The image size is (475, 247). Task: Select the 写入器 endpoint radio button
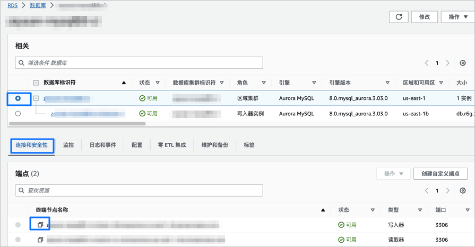tap(18, 225)
